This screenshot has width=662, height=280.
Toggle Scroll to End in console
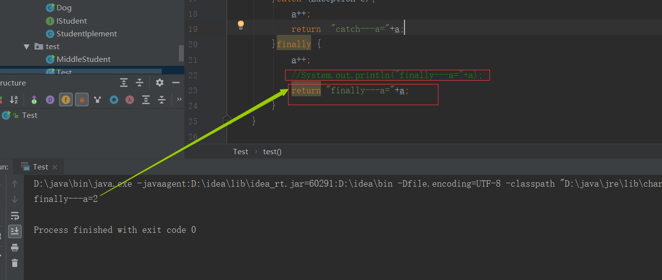tap(15, 231)
